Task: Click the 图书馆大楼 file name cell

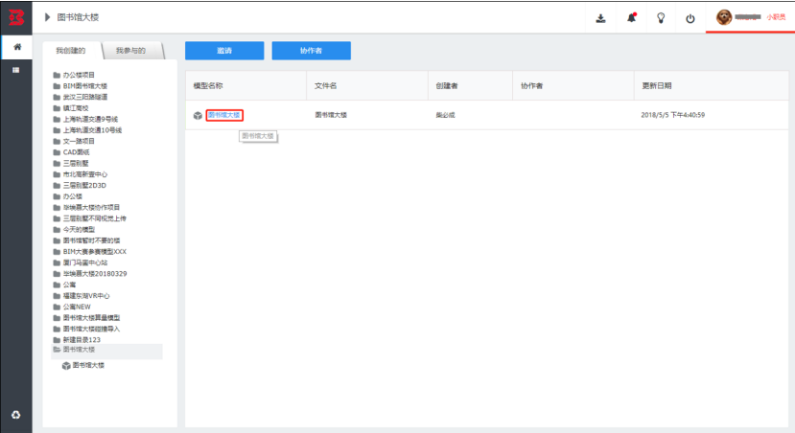Action: click(331, 115)
